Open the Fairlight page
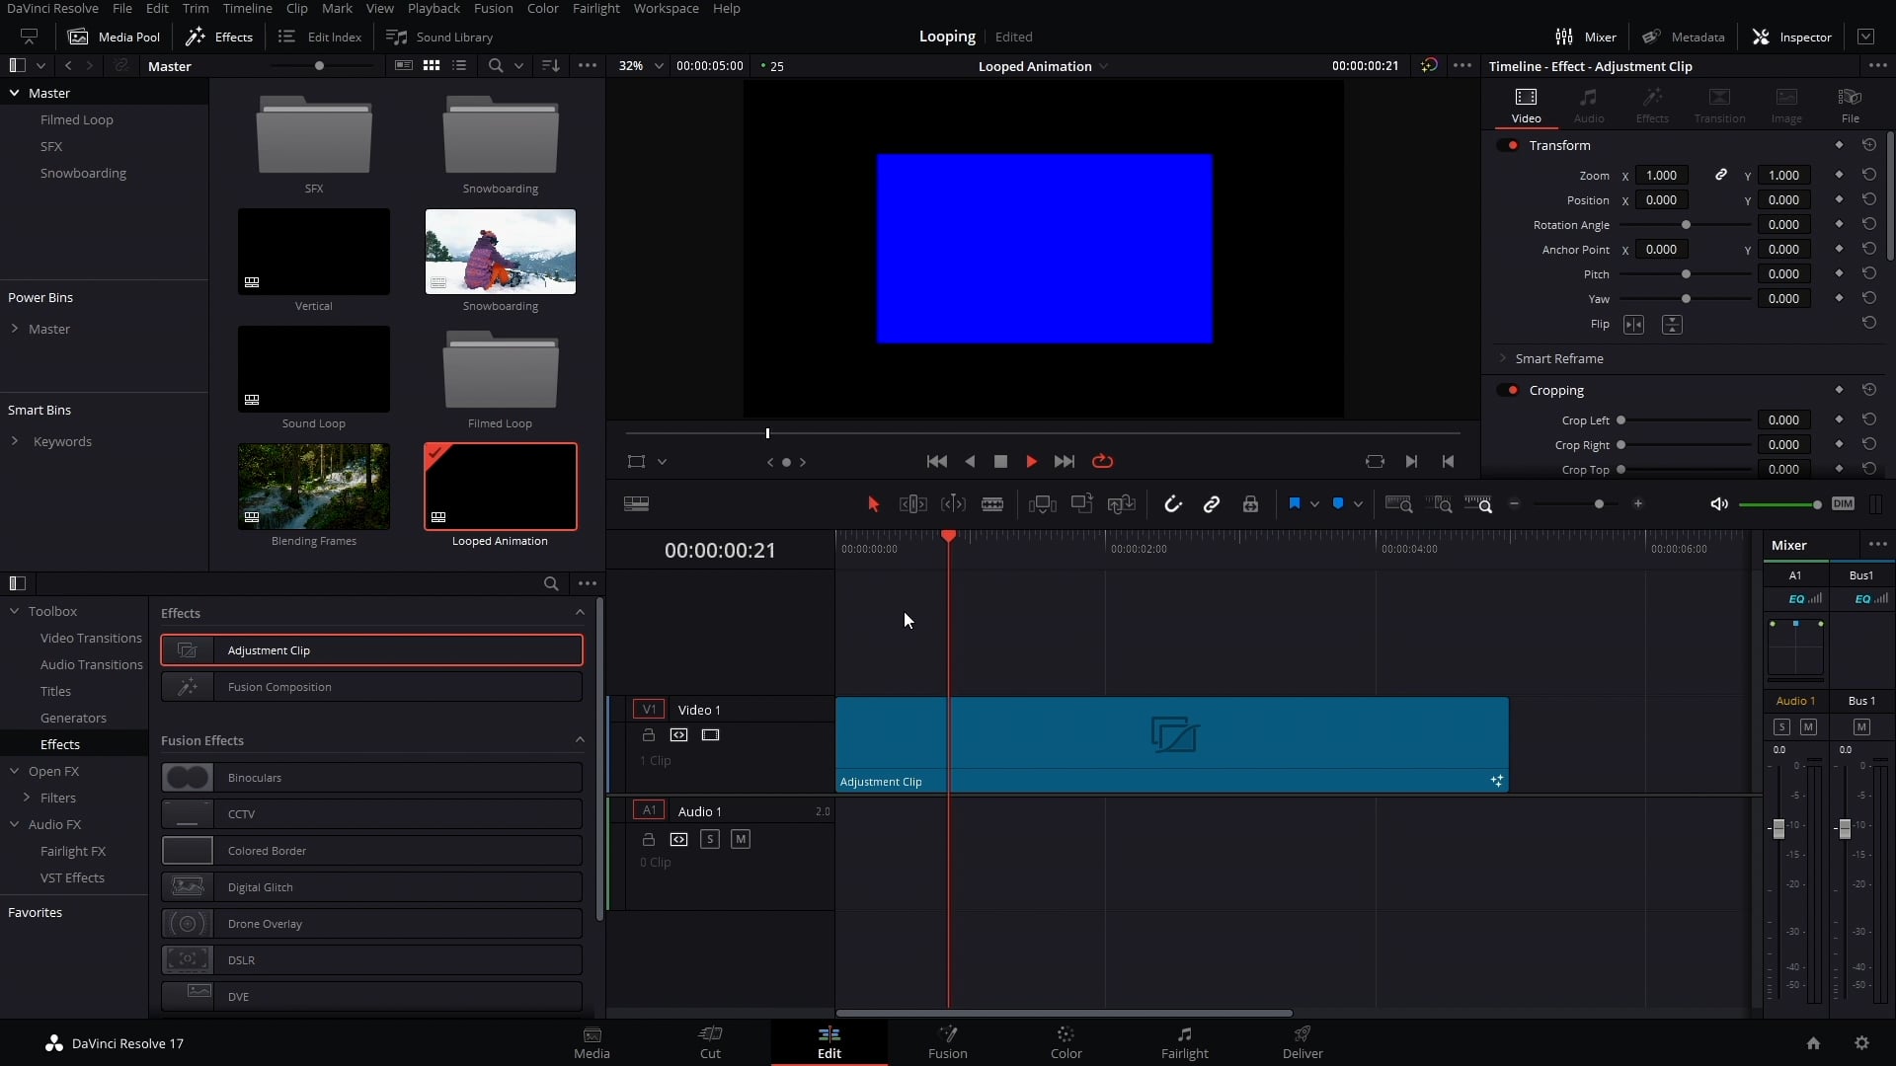Viewport: 1896px width, 1066px height. (1184, 1042)
